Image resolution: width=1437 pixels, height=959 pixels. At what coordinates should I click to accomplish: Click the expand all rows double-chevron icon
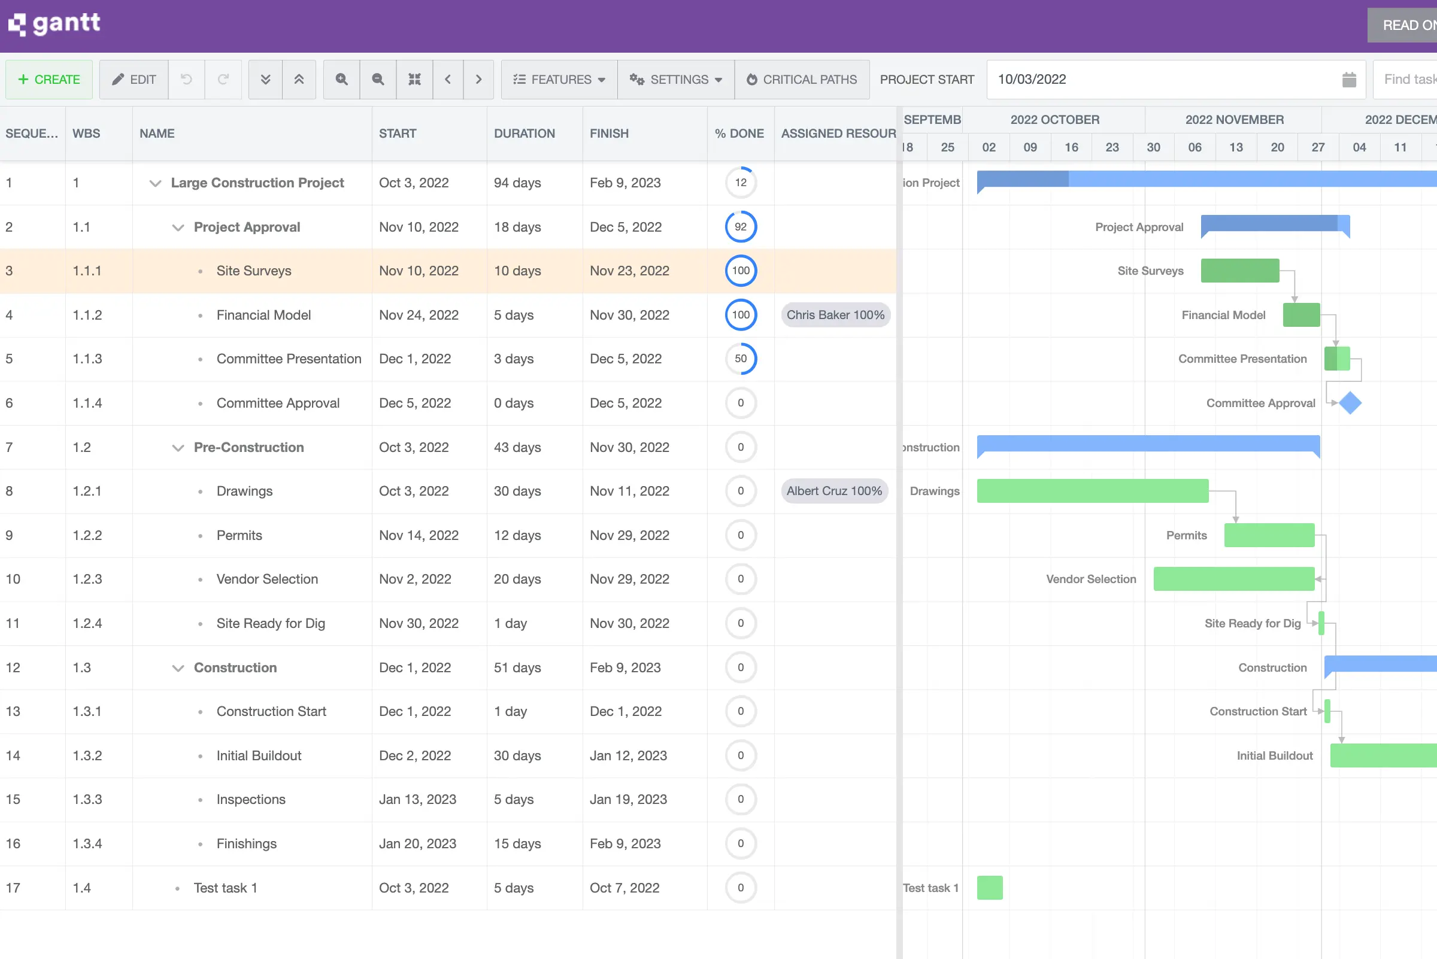[265, 80]
